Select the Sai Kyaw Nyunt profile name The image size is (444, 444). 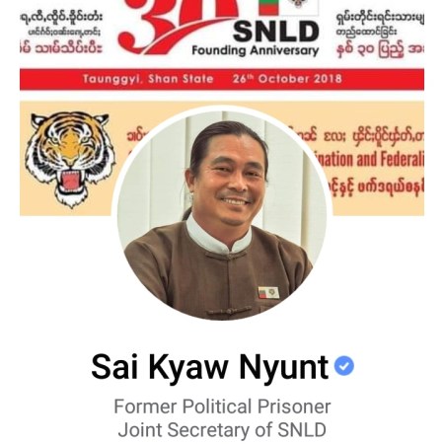click(x=210, y=366)
